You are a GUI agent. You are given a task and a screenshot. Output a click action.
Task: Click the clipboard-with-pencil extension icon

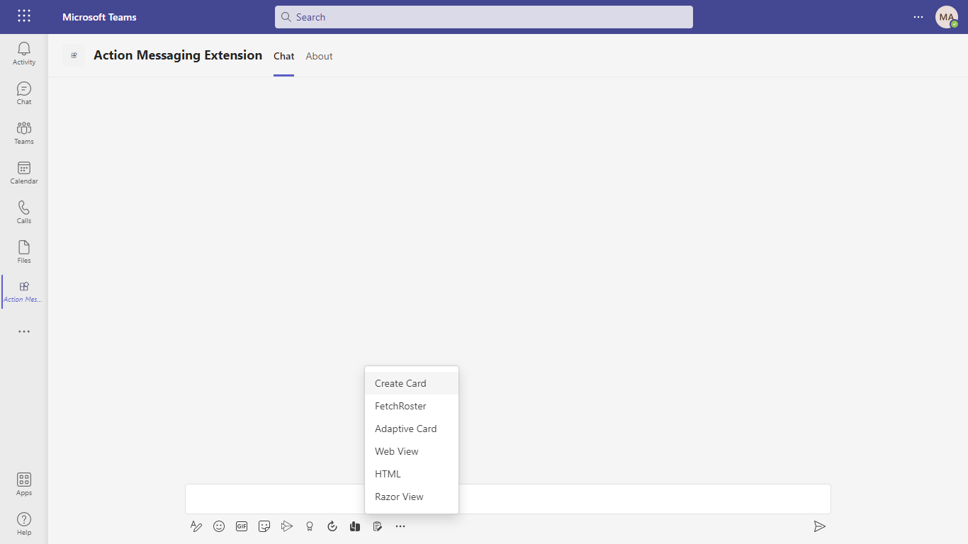pyautogui.click(x=378, y=526)
